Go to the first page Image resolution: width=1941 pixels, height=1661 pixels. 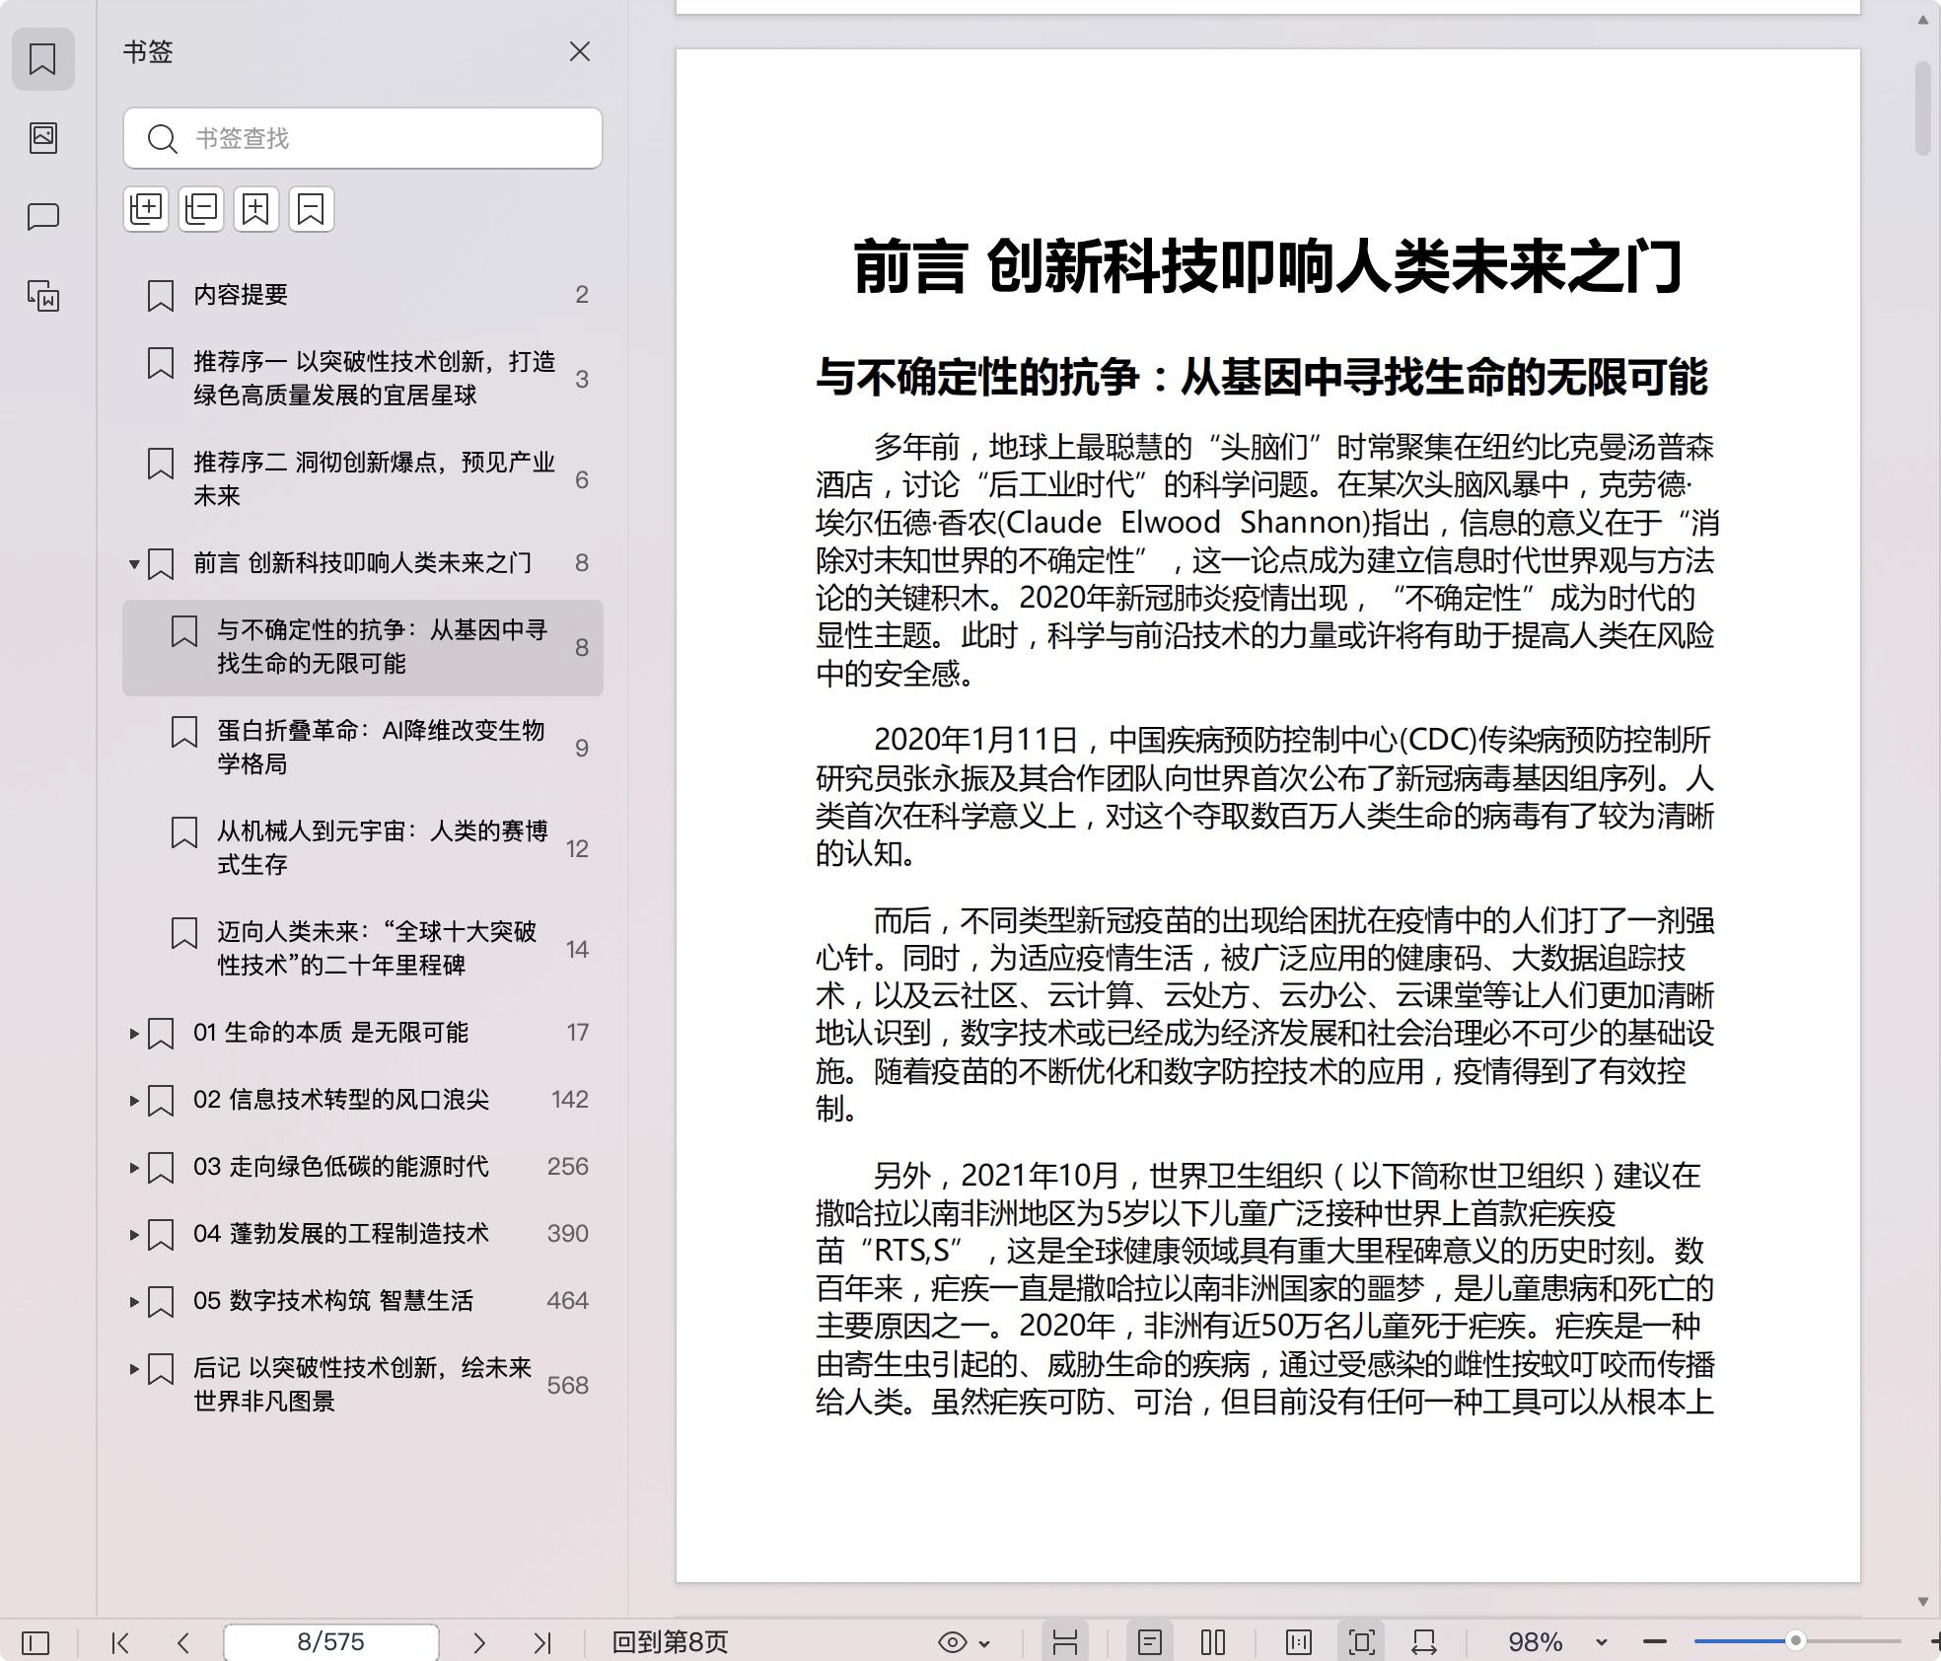coord(120,1642)
